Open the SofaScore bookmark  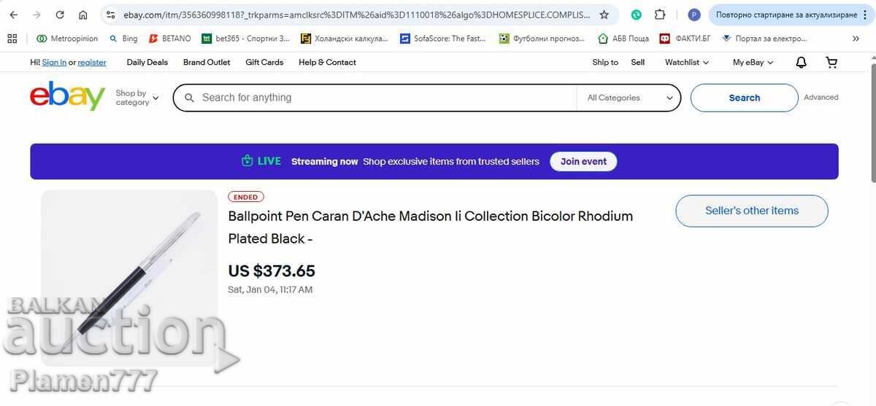[x=443, y=39]
